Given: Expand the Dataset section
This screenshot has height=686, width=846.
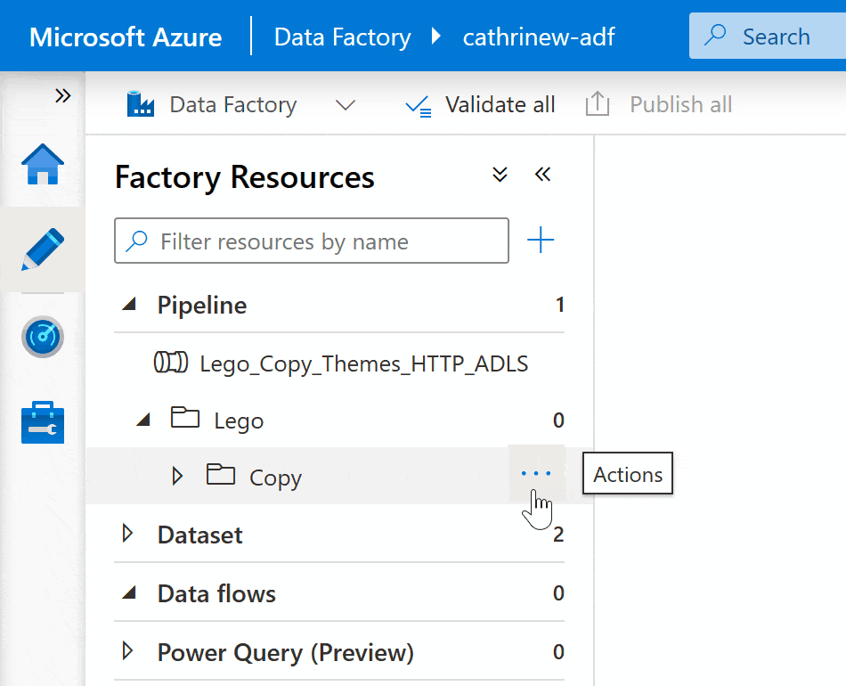Looking at the screenshot, I should coord(127,535).
